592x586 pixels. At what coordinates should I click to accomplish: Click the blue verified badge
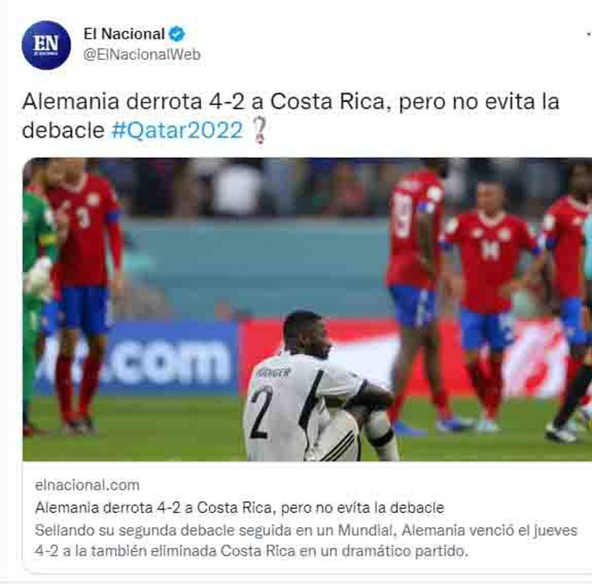point(177,34)
